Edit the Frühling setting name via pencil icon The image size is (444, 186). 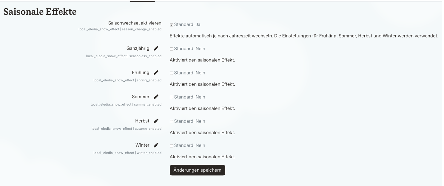(156, 72)
